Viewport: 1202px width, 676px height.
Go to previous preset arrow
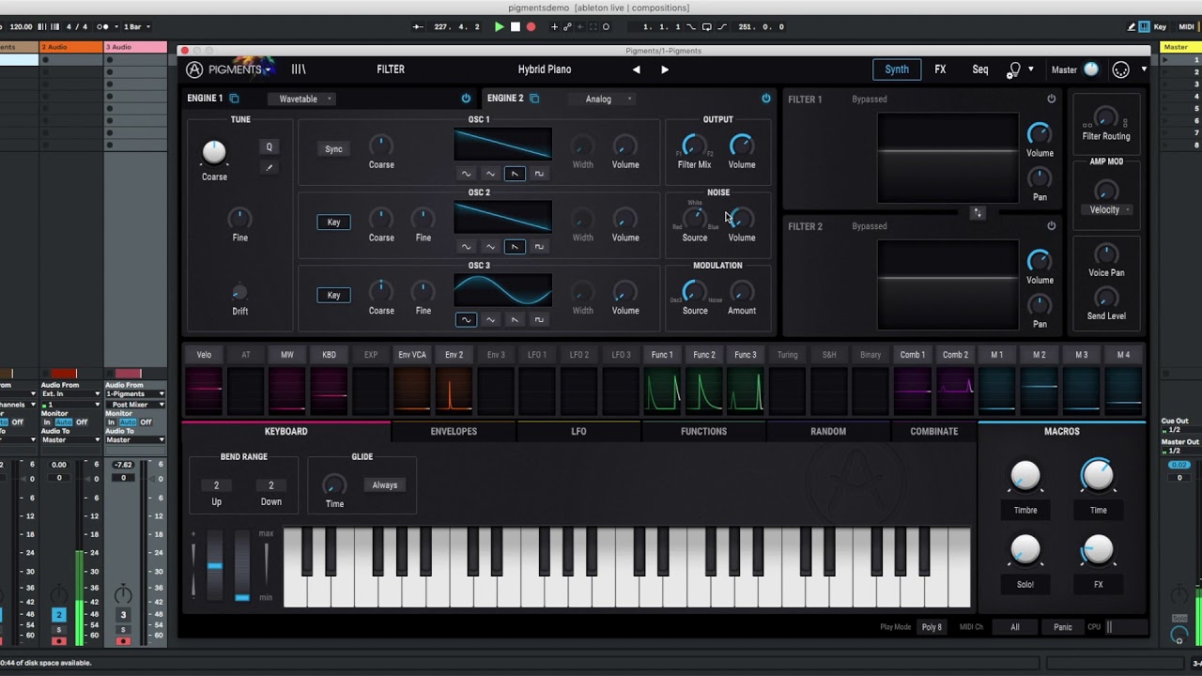click(636, 69)
